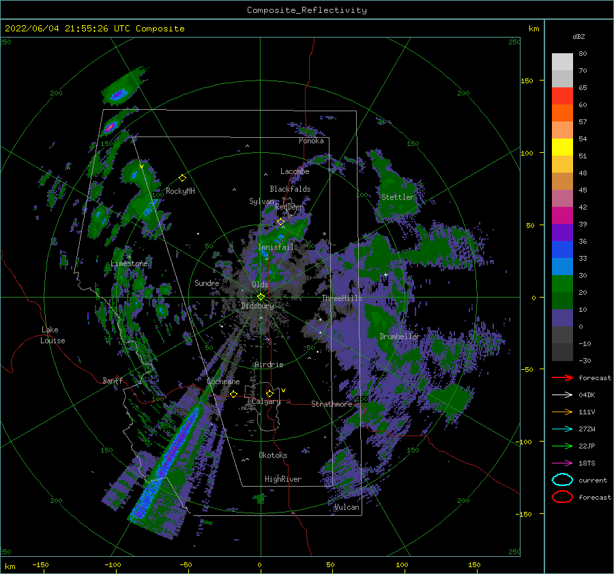Select the Okotoks town label
This screenshot has height=574, width=614.
pos(273,455)
